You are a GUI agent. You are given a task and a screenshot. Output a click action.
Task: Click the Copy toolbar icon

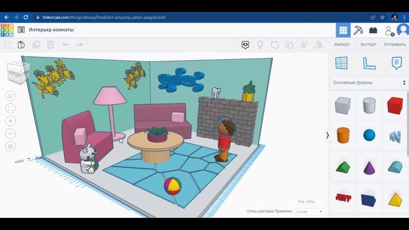(x=7, y=45)
